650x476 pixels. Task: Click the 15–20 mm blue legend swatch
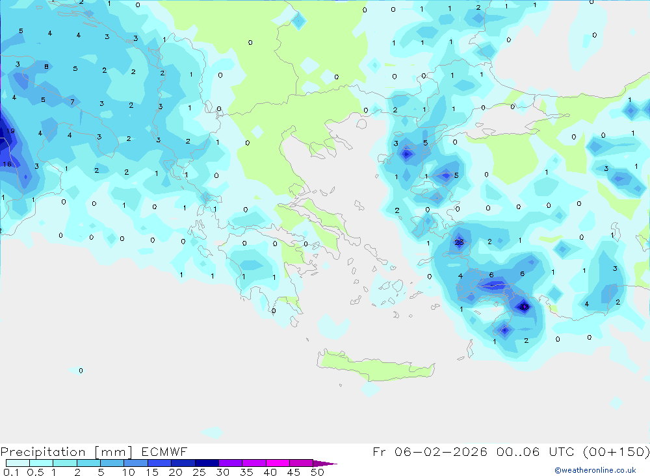click(x=159, y=463)
